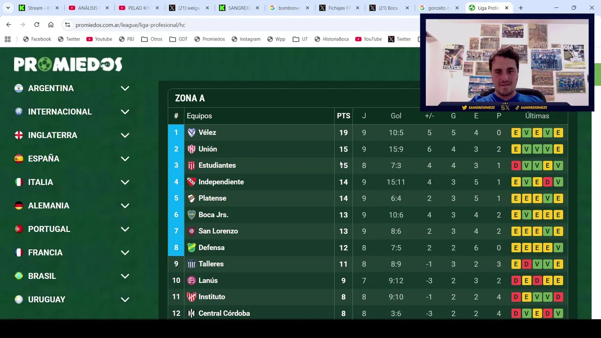Click the España flag icon
This screenshot has width=601, height=338.
click(19, 159)
